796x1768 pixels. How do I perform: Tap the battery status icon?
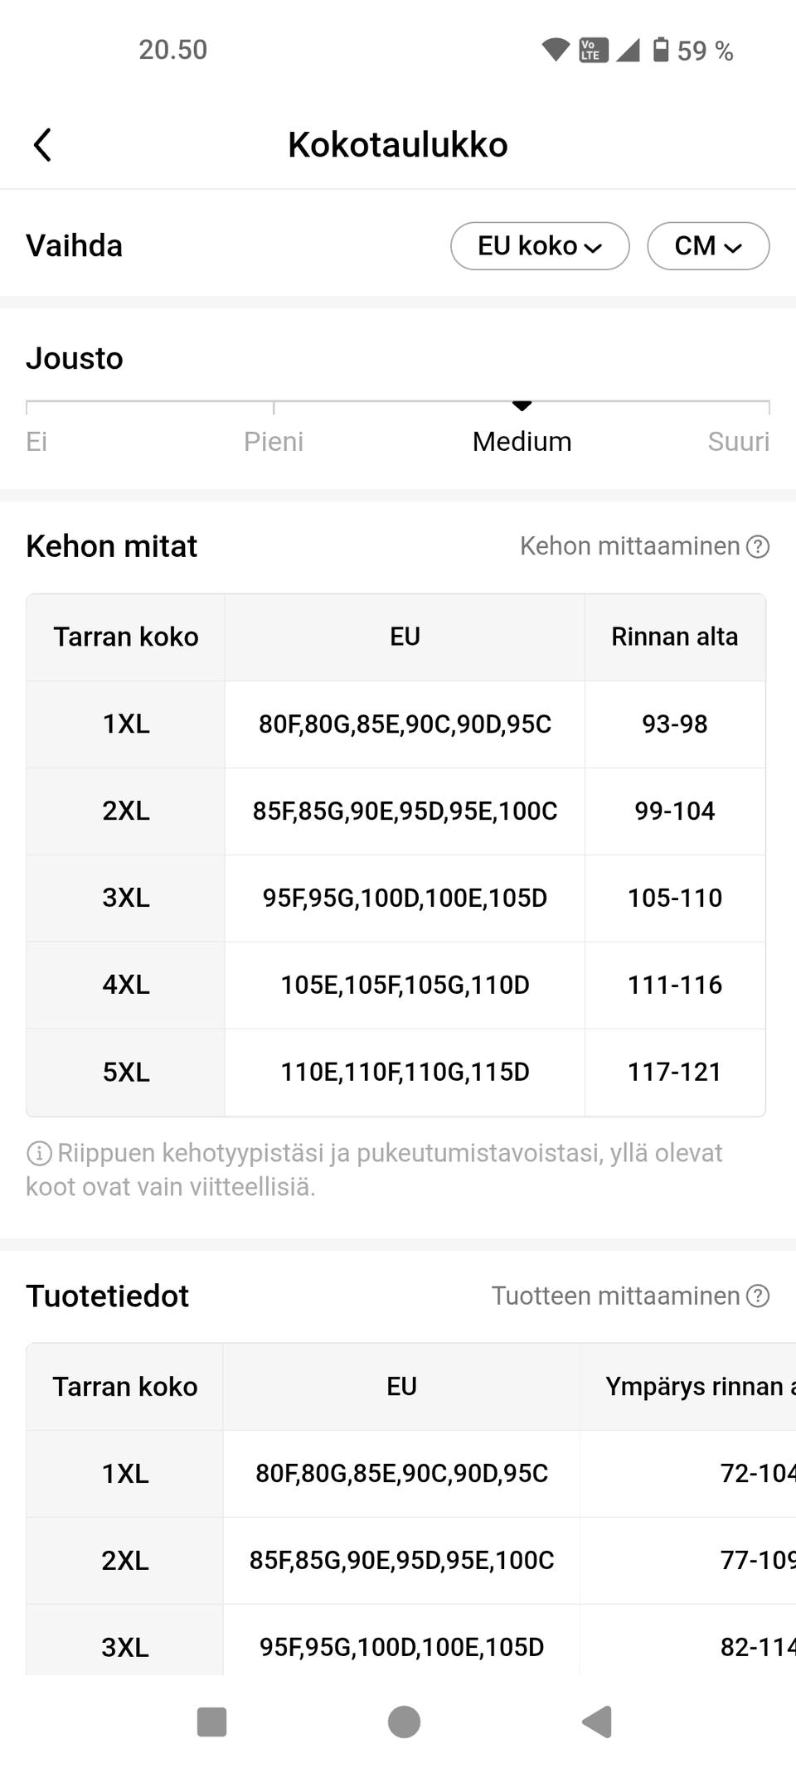pyautogui.click(x=661, y=50)
